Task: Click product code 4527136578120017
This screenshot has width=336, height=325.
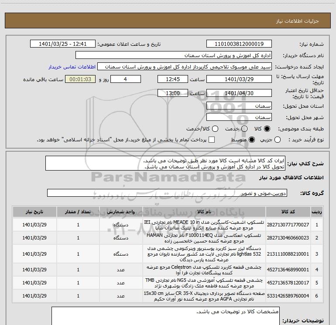Action: [288, 283]
